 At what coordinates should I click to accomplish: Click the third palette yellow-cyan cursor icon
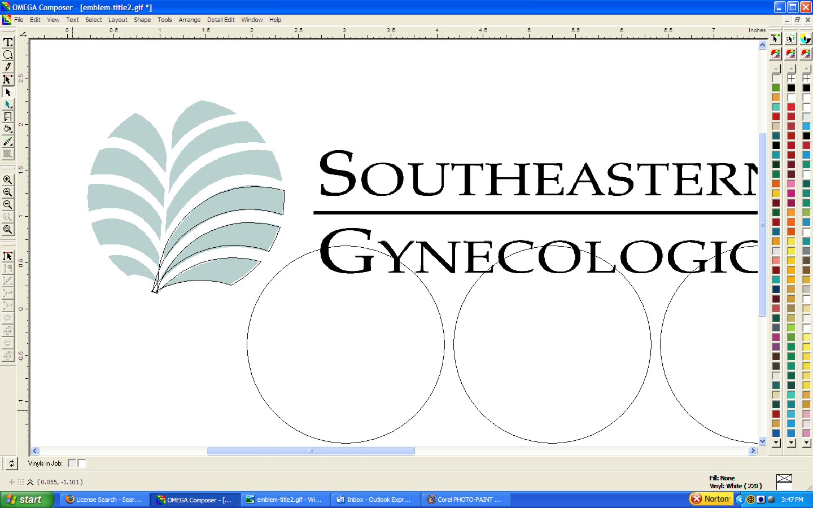(x=806, y=39)
